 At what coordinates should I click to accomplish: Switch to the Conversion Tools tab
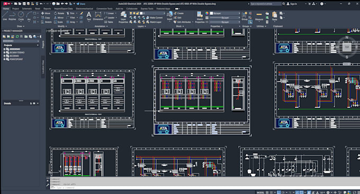pos(104,8)
